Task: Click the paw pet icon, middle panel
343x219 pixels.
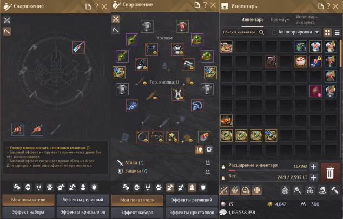Action: pos(159,187)
